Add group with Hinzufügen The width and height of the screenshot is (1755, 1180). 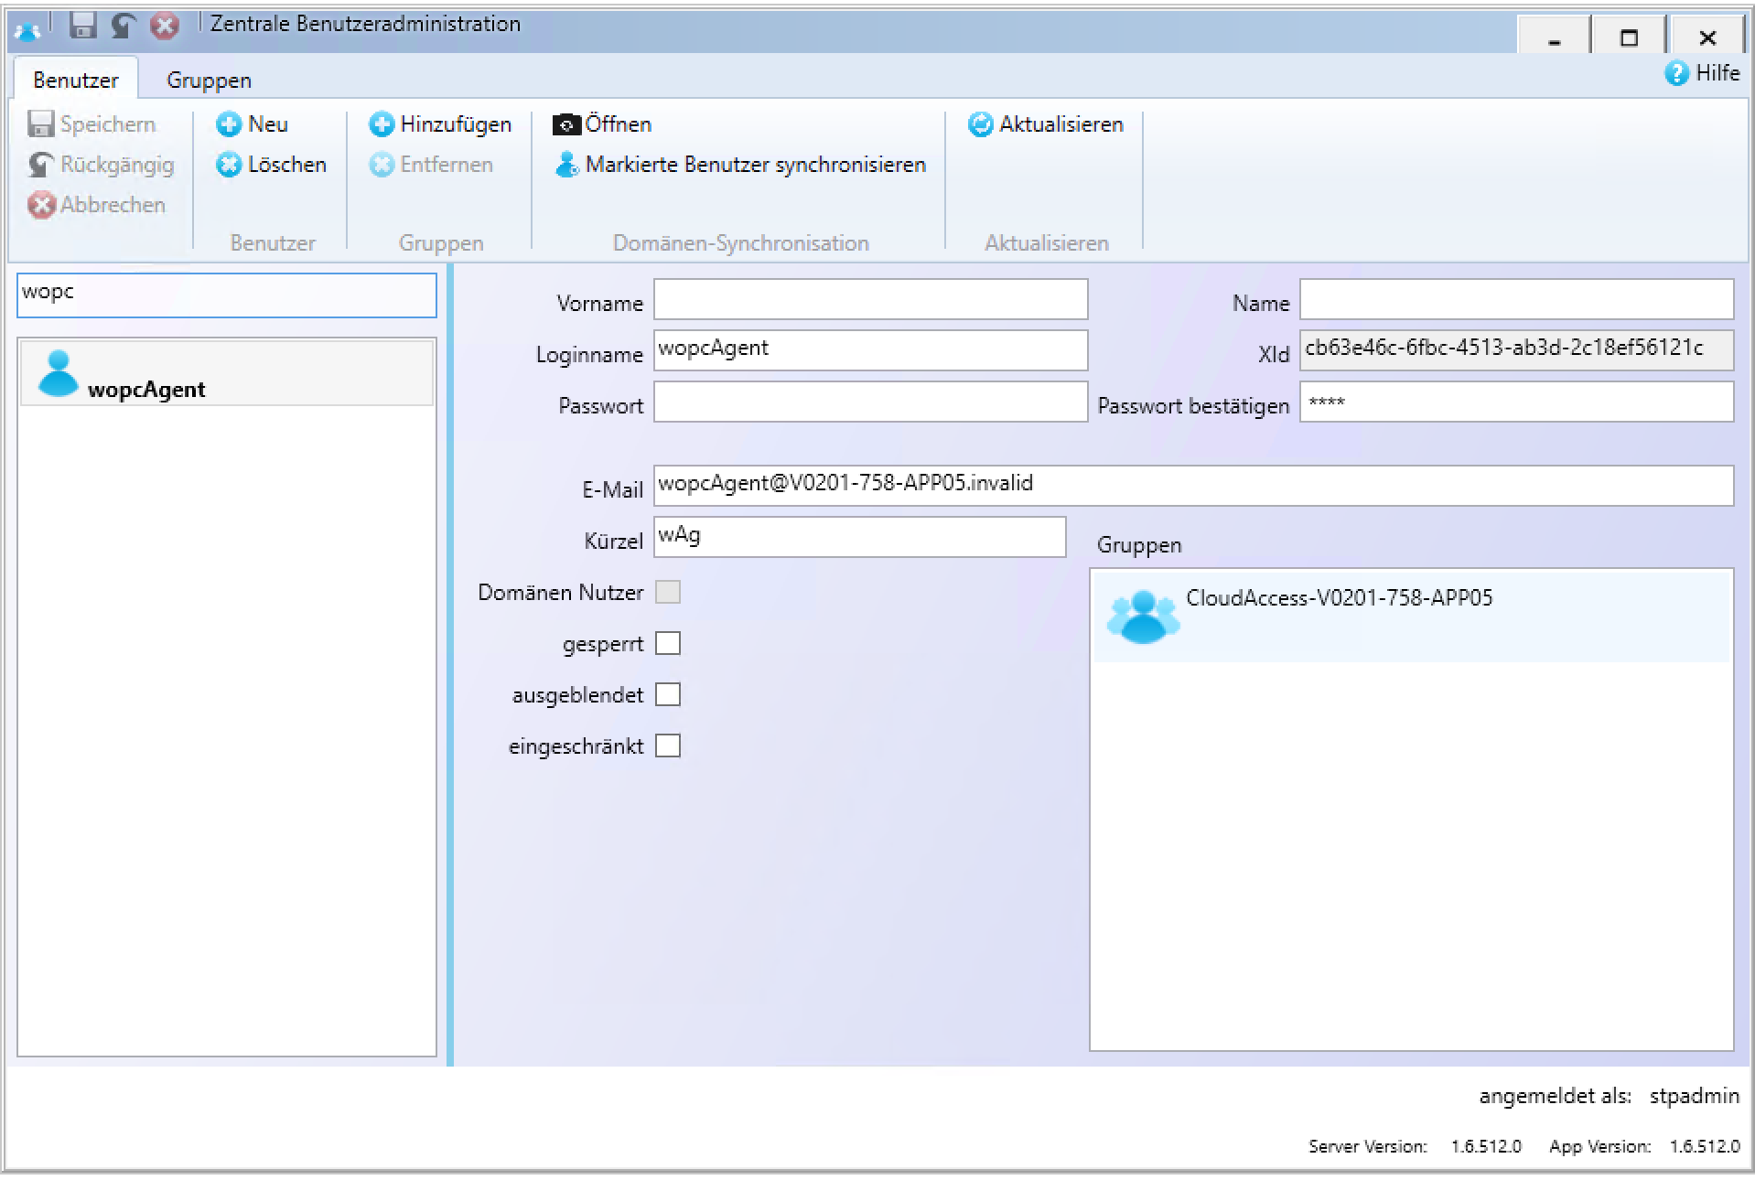(440, 123)
